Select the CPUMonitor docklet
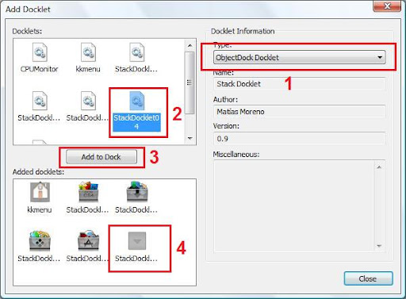This screenshot has height=299, width=406. tap(40, 58)
